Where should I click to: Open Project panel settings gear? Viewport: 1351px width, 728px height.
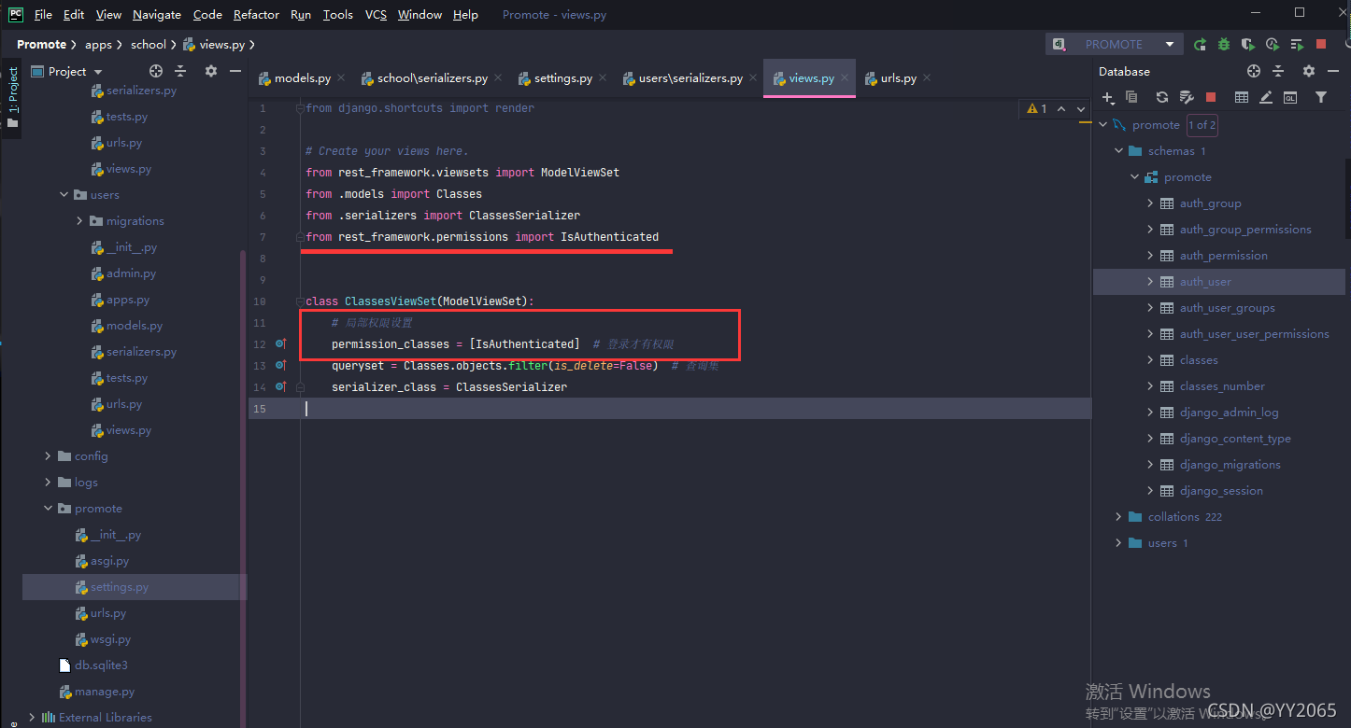[211, 71]
